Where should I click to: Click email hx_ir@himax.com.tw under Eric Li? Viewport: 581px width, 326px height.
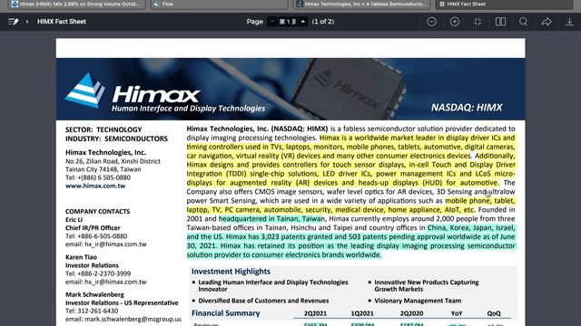[x=105, y=244]
